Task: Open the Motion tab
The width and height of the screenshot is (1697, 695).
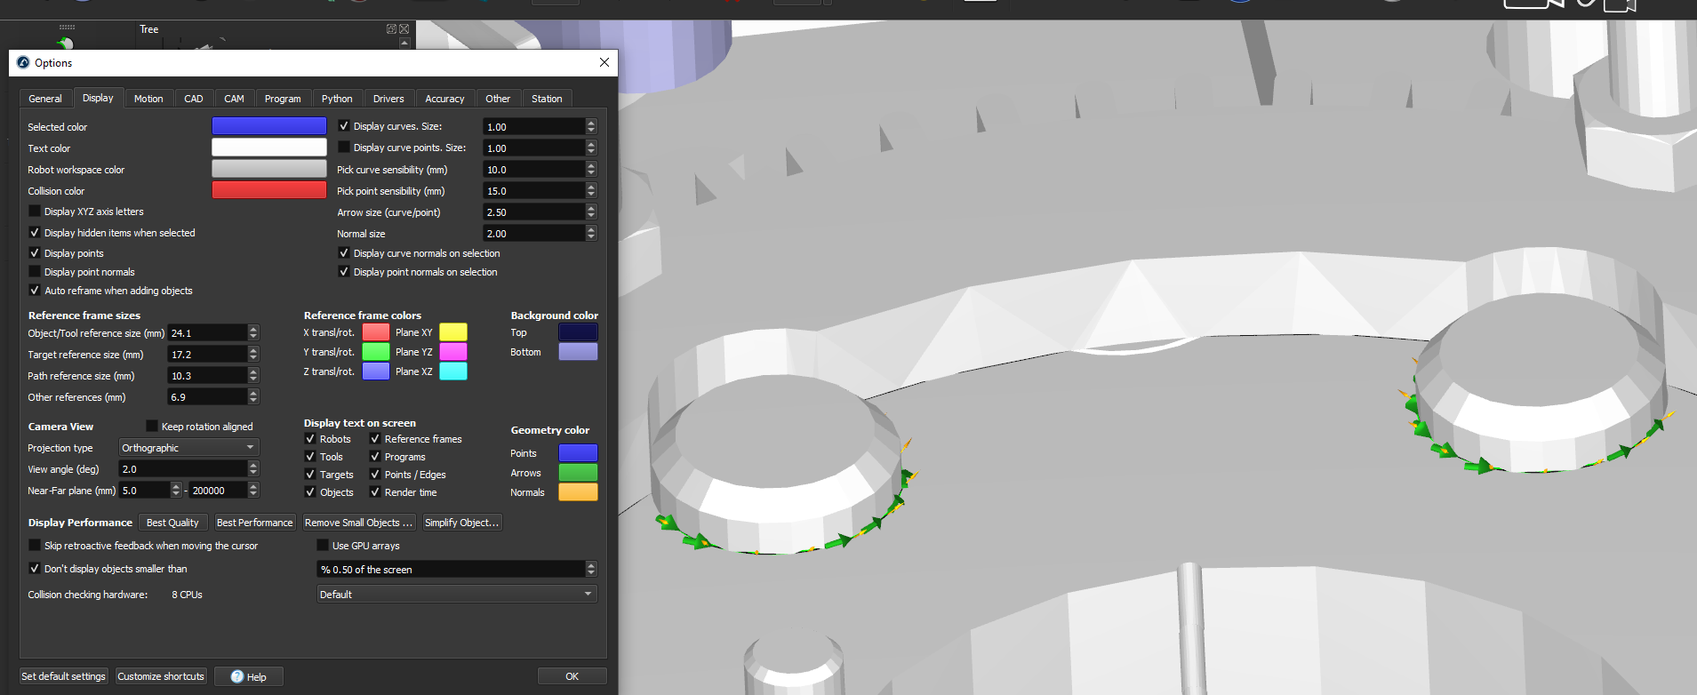Action: tap(148, 99)
